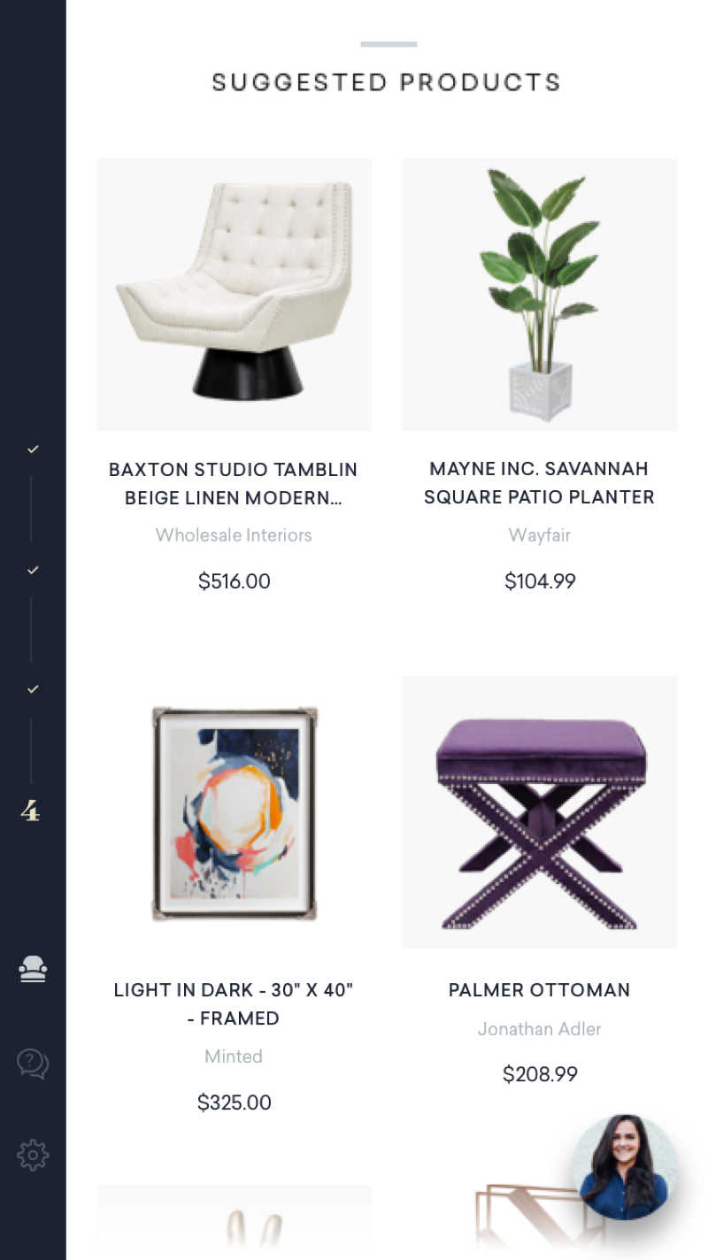Select the Wayfair brand label

[539, 535]
